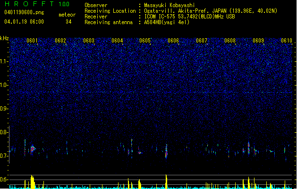Click the 0601 time marker
The image size is (297, 189).
32,41
